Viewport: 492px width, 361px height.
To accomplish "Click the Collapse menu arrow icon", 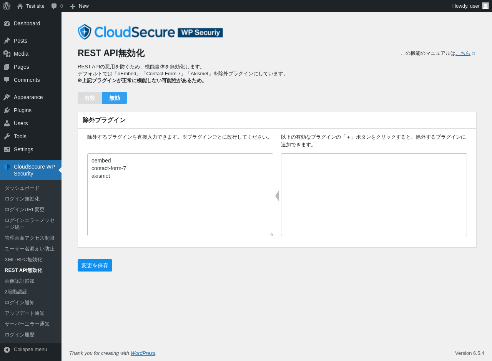I will [7, 350].
